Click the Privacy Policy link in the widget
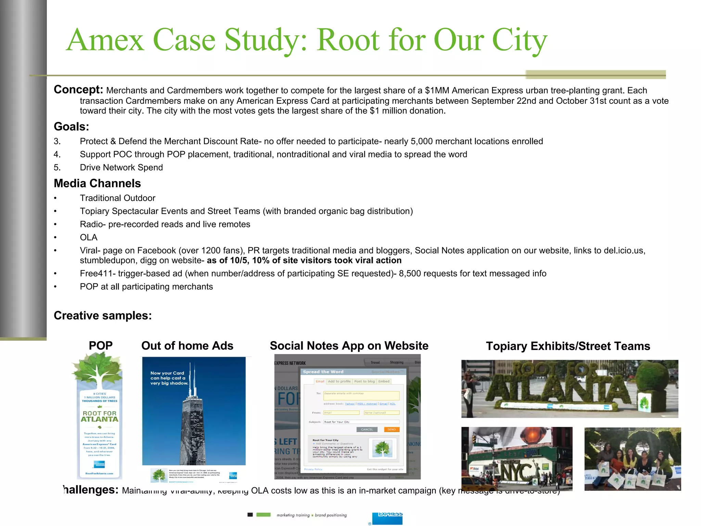 (313, 469)
